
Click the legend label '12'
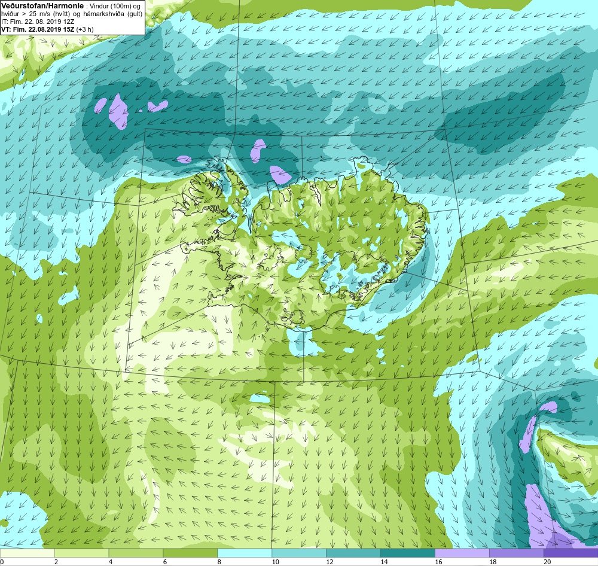point(330,562)
